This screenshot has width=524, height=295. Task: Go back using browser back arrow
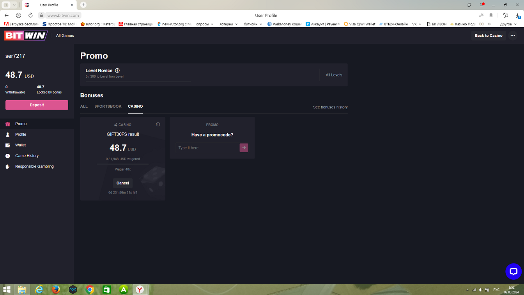point(7,15)
